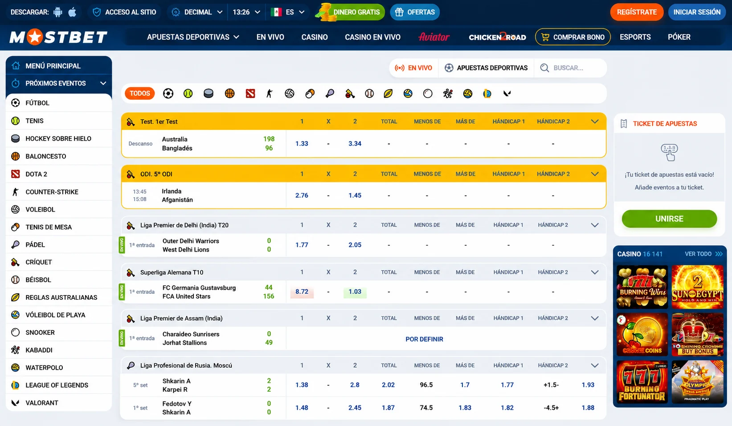732x426 pixels.
Task: Open CRÍQUET in the sidebar sports list
Action: click(x=59, y=262)
